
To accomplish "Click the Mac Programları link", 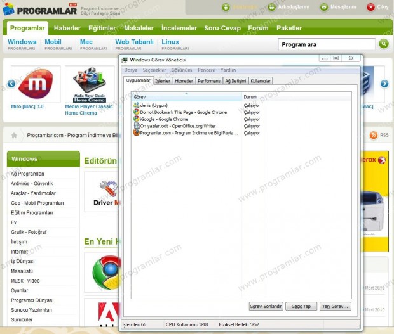I will coord(93,44).
